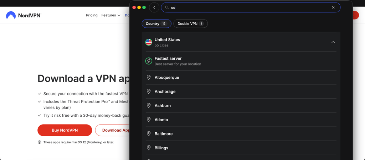Image resolution: width=365 pixels, height=160 pixels.
Task: Click the info icon beside macOS requirement
Action: click(x=39, y=142)
